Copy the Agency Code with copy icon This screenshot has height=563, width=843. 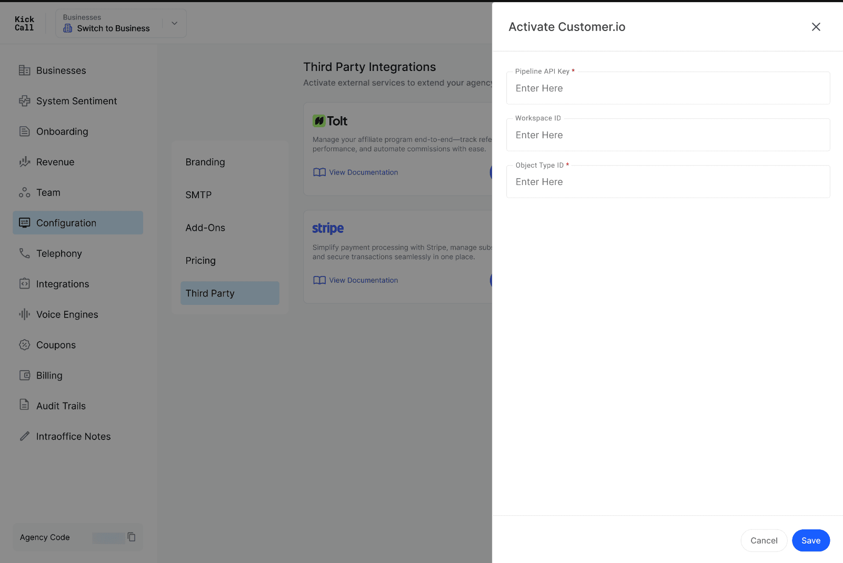point(132,537)
